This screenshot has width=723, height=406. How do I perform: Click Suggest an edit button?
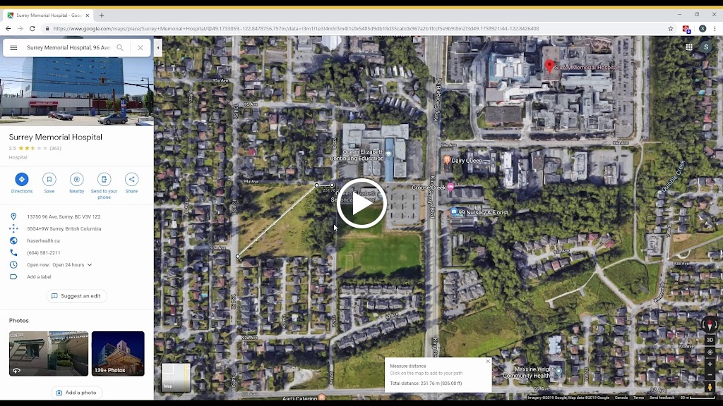point(76,296)
